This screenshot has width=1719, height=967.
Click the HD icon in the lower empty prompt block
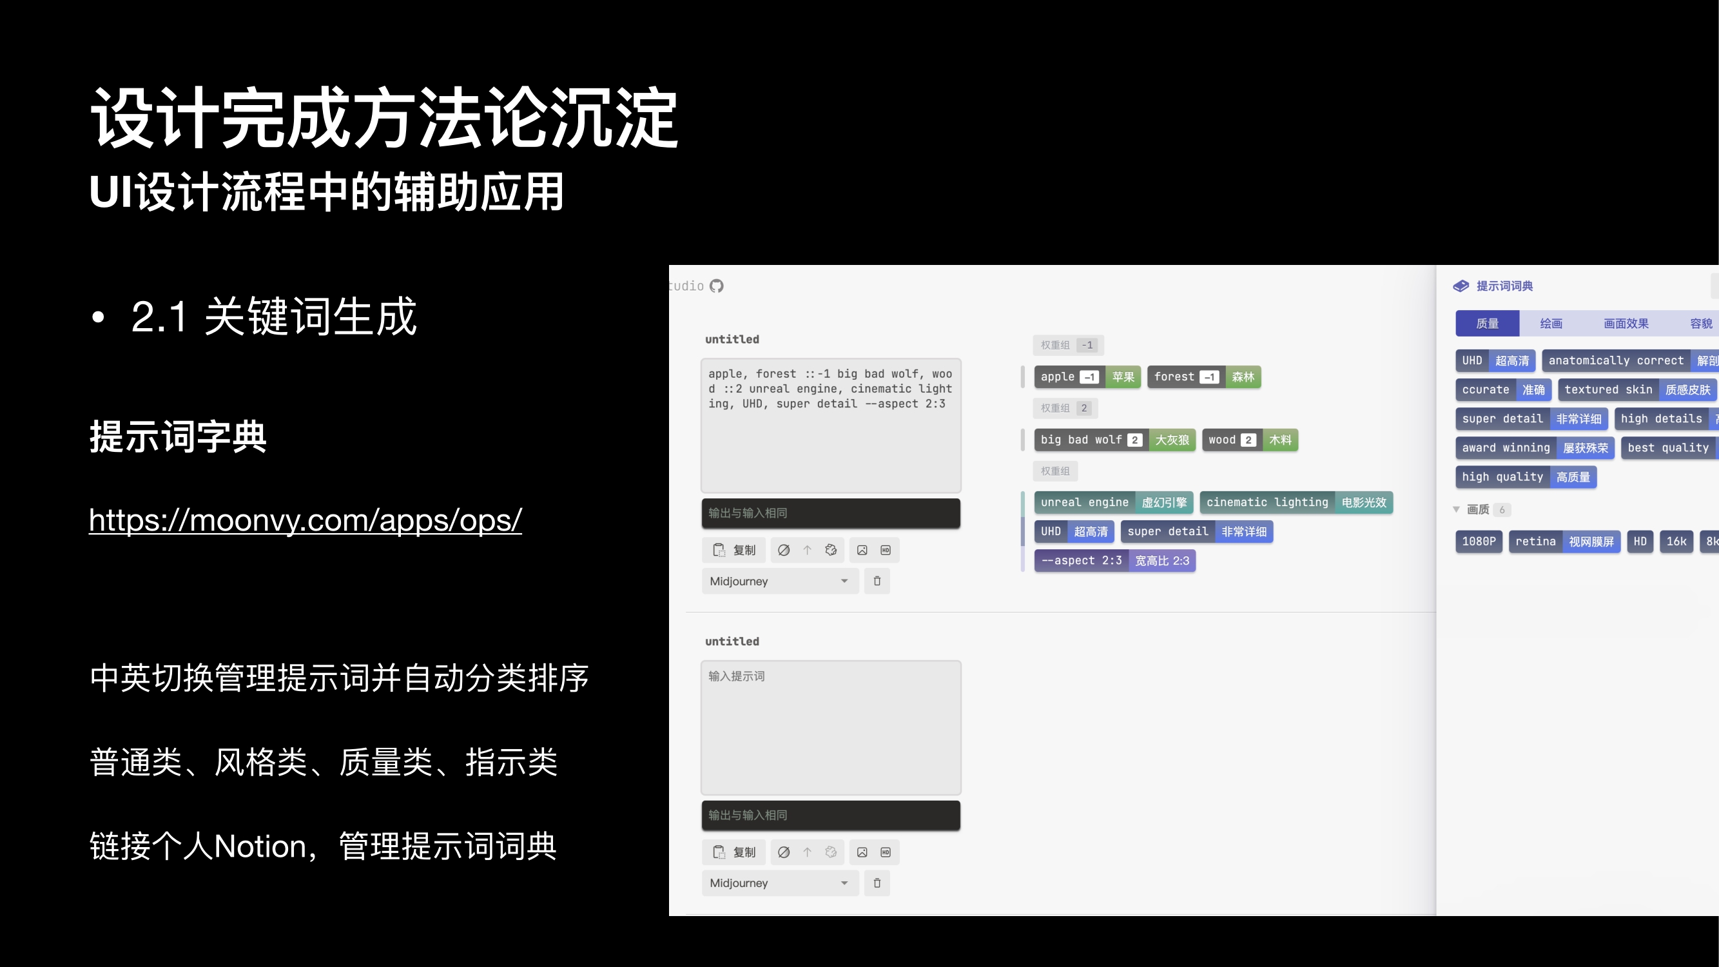pyautogui.click(x=886, y=852)
